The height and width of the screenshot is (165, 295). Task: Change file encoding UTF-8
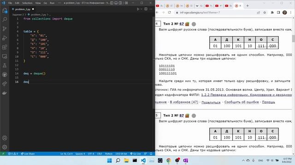coord(91,154)
